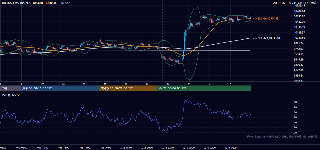Select the ロンドン 15:30-21:00 JST session bar

(x=128, y=88)
